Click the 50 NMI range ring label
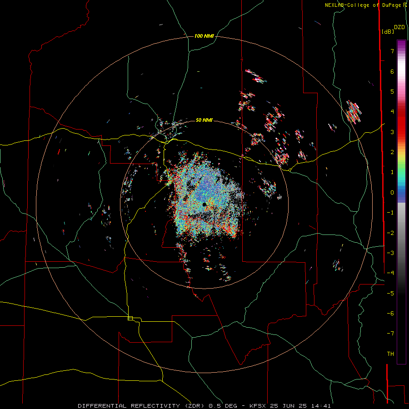The width and height of the screenshot is (409, 409). [204, 120]
